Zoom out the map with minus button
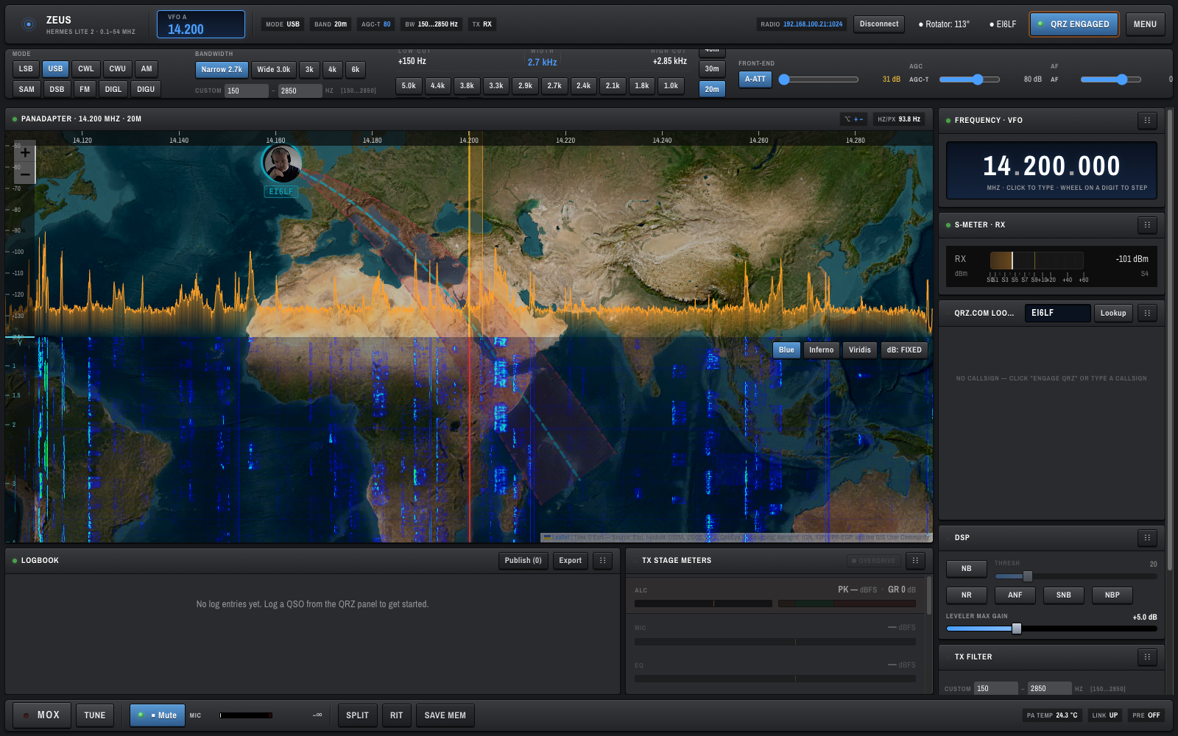Screen dimensions: 1178x736 click(25, 174)
